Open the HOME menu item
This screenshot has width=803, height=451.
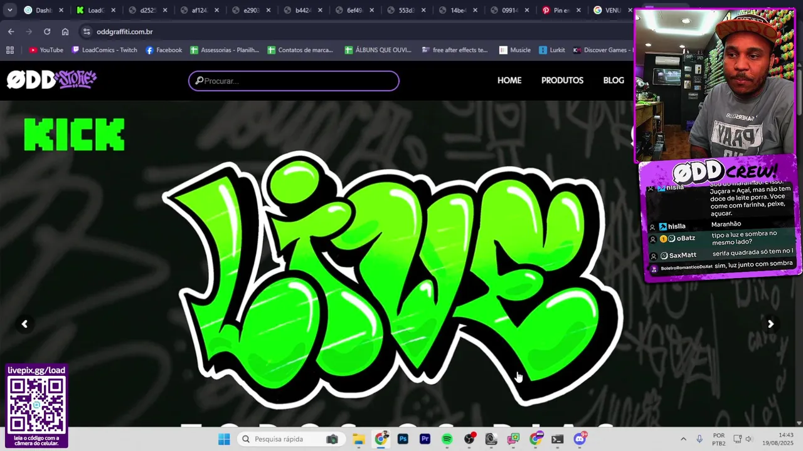coord(509,80)
